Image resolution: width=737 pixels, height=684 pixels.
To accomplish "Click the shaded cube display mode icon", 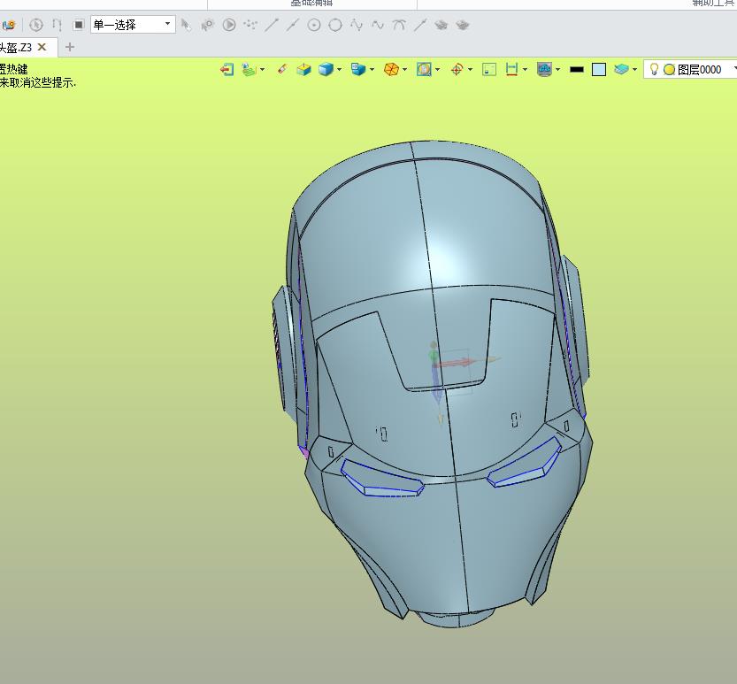I will (x=326, y=69).
